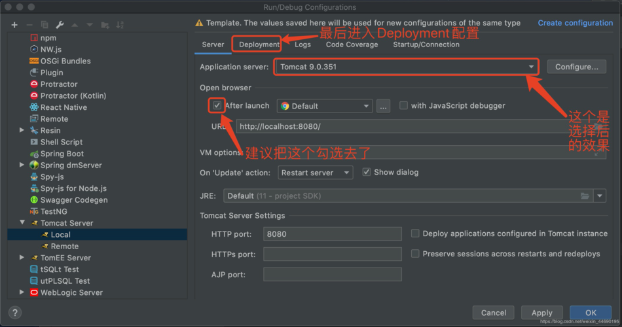Select the Spy-js template icon

pyautogui.click(x=34, y=177)
